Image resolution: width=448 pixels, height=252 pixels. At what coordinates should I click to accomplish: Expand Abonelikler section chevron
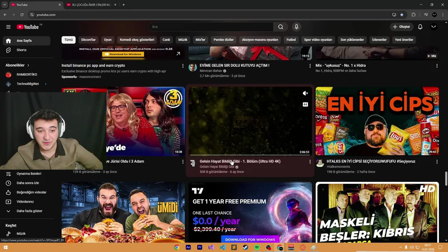click(x=28, y=65)
